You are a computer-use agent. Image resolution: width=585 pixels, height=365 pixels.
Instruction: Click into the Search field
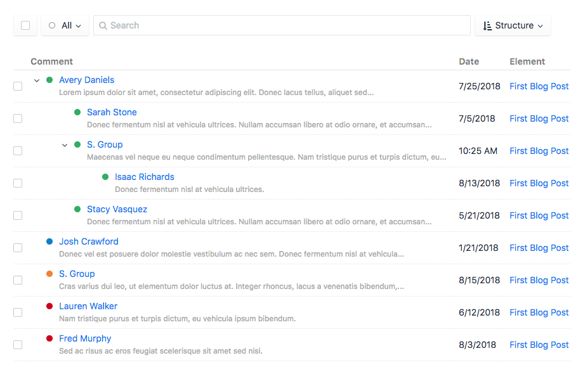pyautogui.click(x=282, y=25)
